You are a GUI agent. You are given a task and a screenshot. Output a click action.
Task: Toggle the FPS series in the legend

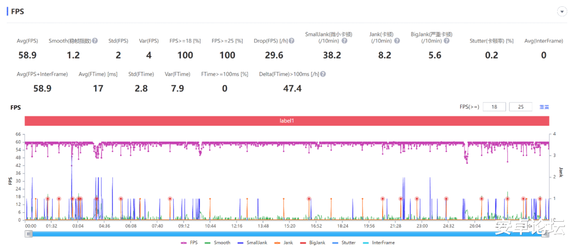(x=189, y=243)
